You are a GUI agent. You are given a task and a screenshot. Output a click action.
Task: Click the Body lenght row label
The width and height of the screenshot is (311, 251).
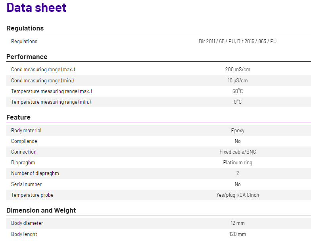click(24, 234)
